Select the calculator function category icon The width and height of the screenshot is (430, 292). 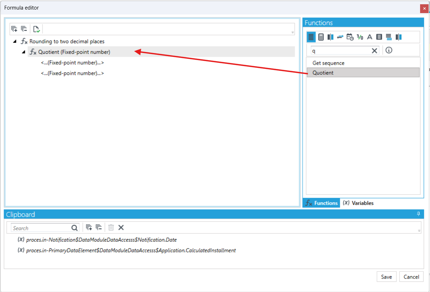[321, 37]
